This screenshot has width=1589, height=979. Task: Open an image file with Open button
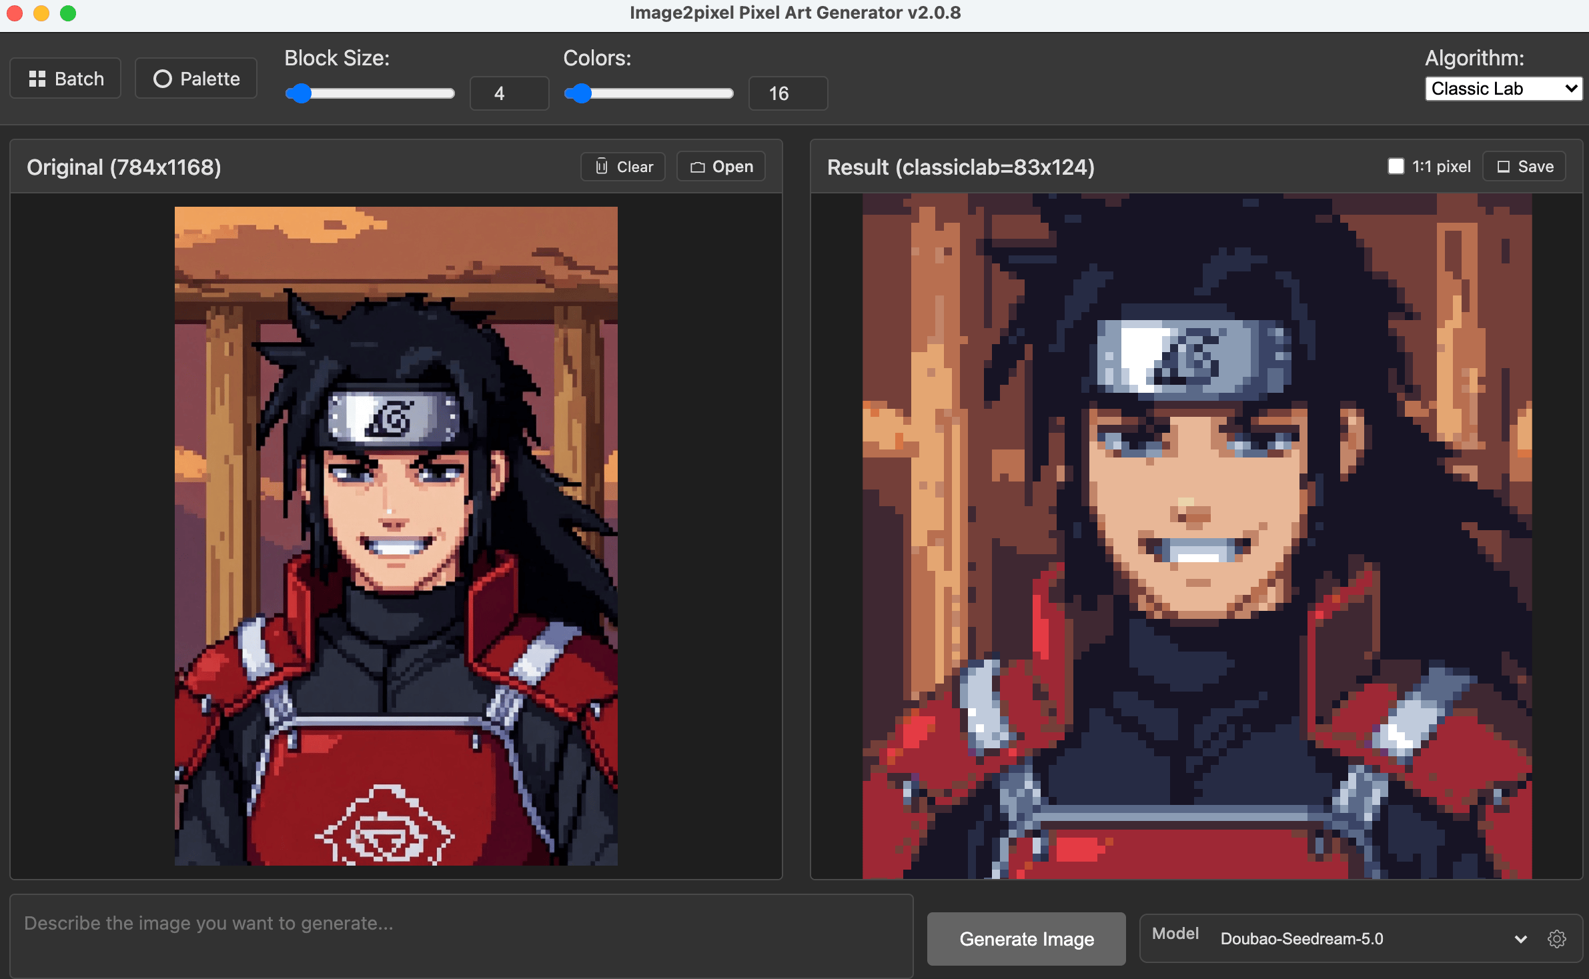click(x=721, y=167)
